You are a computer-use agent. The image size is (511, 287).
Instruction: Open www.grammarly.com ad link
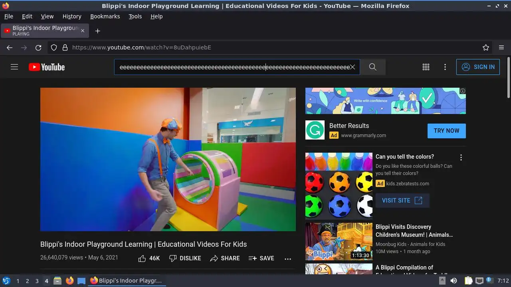(x=363, y=136)
